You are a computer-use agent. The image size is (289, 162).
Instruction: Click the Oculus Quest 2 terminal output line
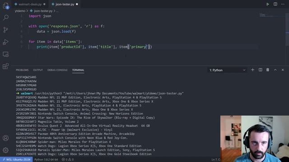click(x=83, y=126)
